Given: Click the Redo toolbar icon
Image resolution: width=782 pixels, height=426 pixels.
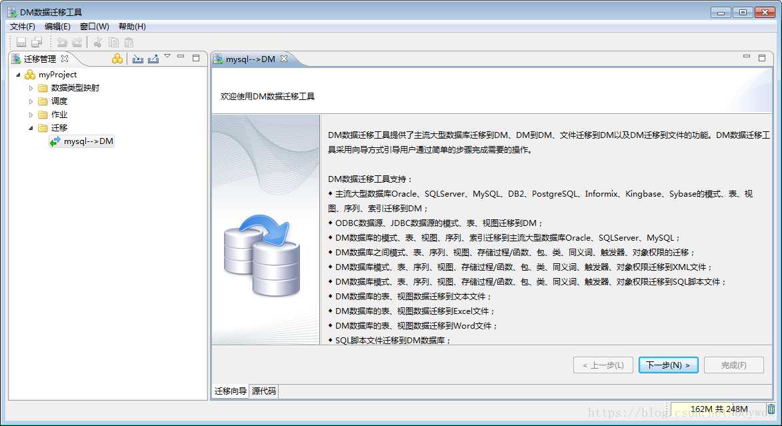Looking at the screenshot, I should tap(77, 43).
